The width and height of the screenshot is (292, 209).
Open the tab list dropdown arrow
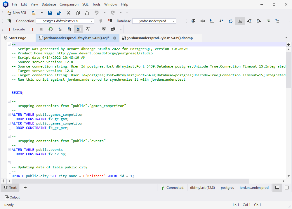(286, 38)
